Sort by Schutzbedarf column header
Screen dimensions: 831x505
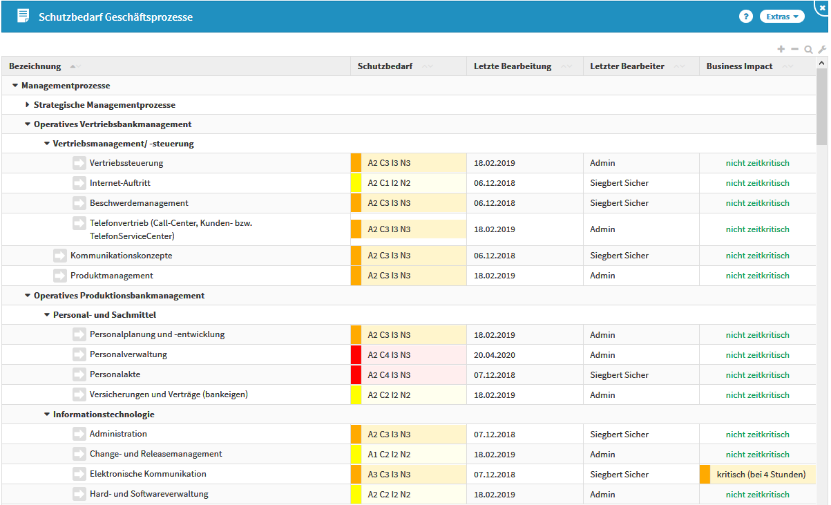coord(385,66)
